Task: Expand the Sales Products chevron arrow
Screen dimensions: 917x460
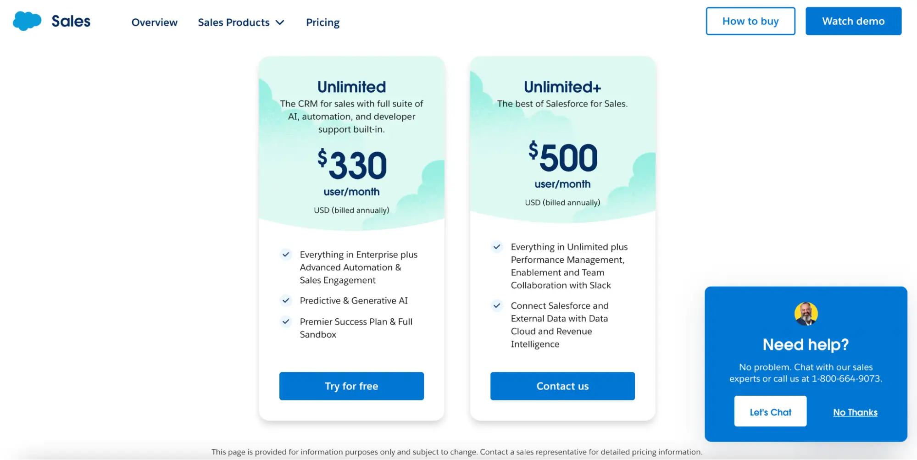Action: coord(280,22)
